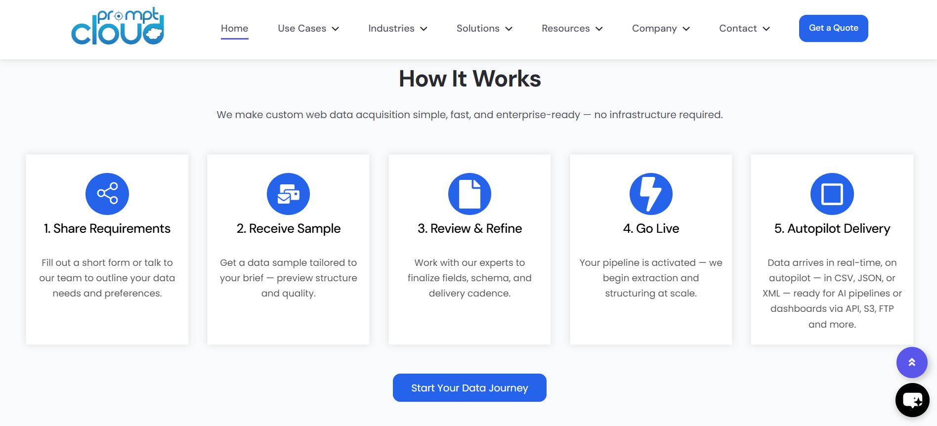Click the Receive Sample envelope icon
Image resolution: width=937 pixels, height=426 pixels.
(289, 194)
